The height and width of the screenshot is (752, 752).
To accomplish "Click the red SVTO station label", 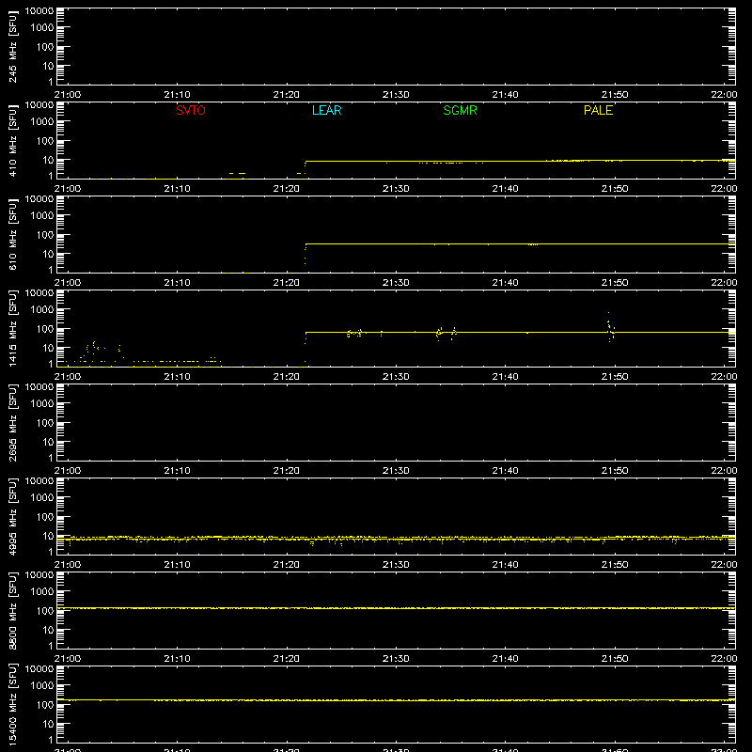I will click(191, 110).
